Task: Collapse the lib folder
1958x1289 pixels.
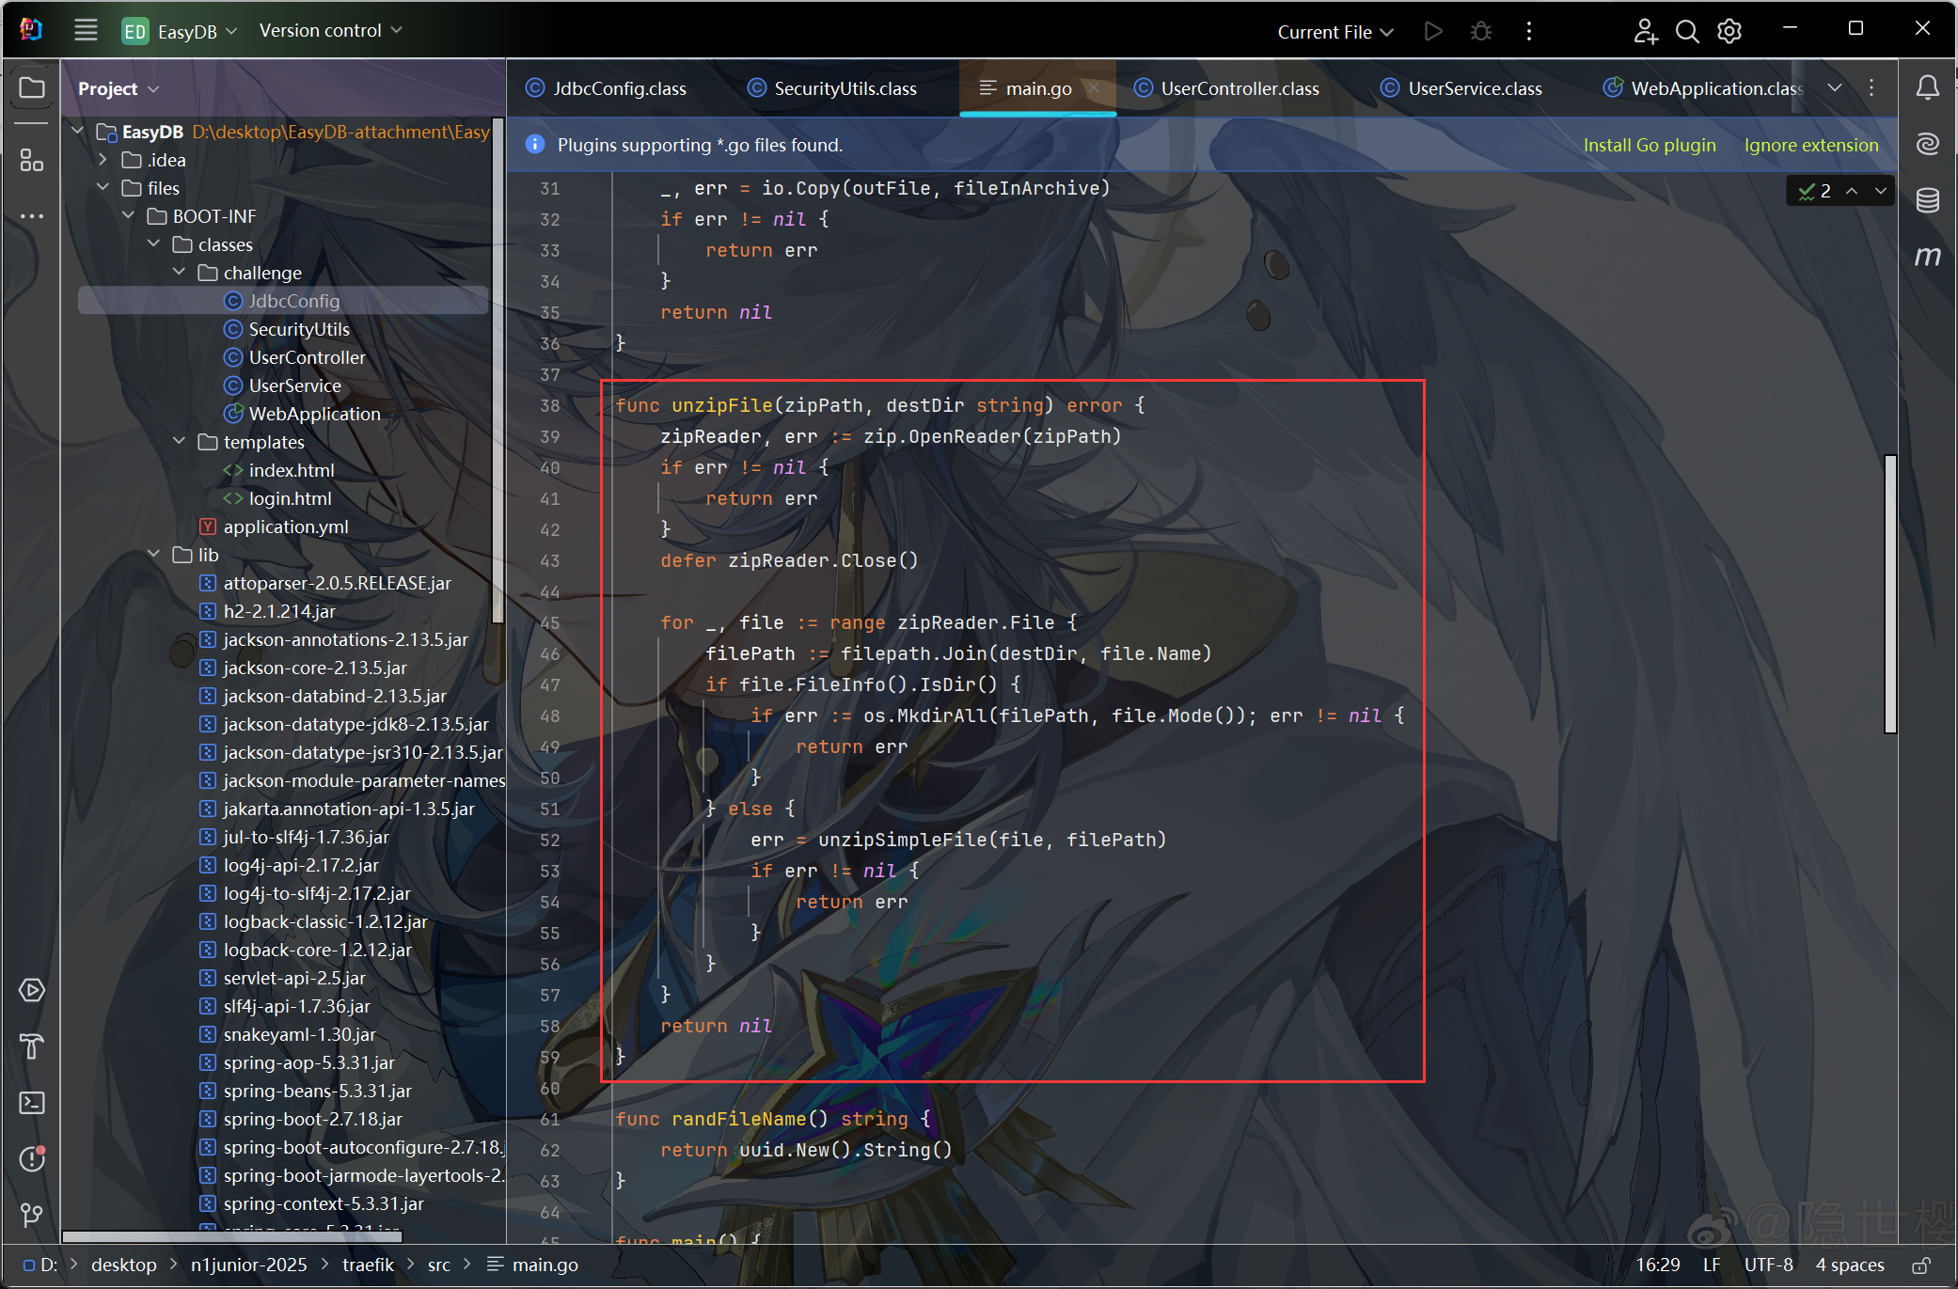Action: tap(154, 554)
